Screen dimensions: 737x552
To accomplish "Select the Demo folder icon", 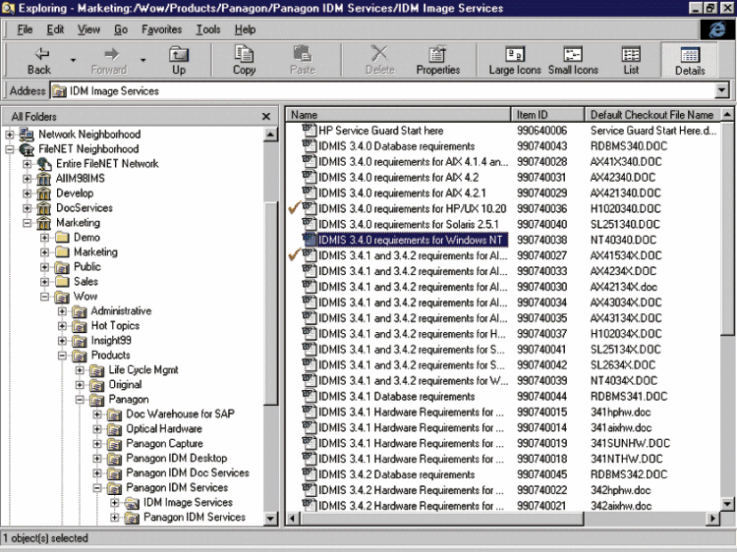I will pyautogui.click(x=62, y=238).
